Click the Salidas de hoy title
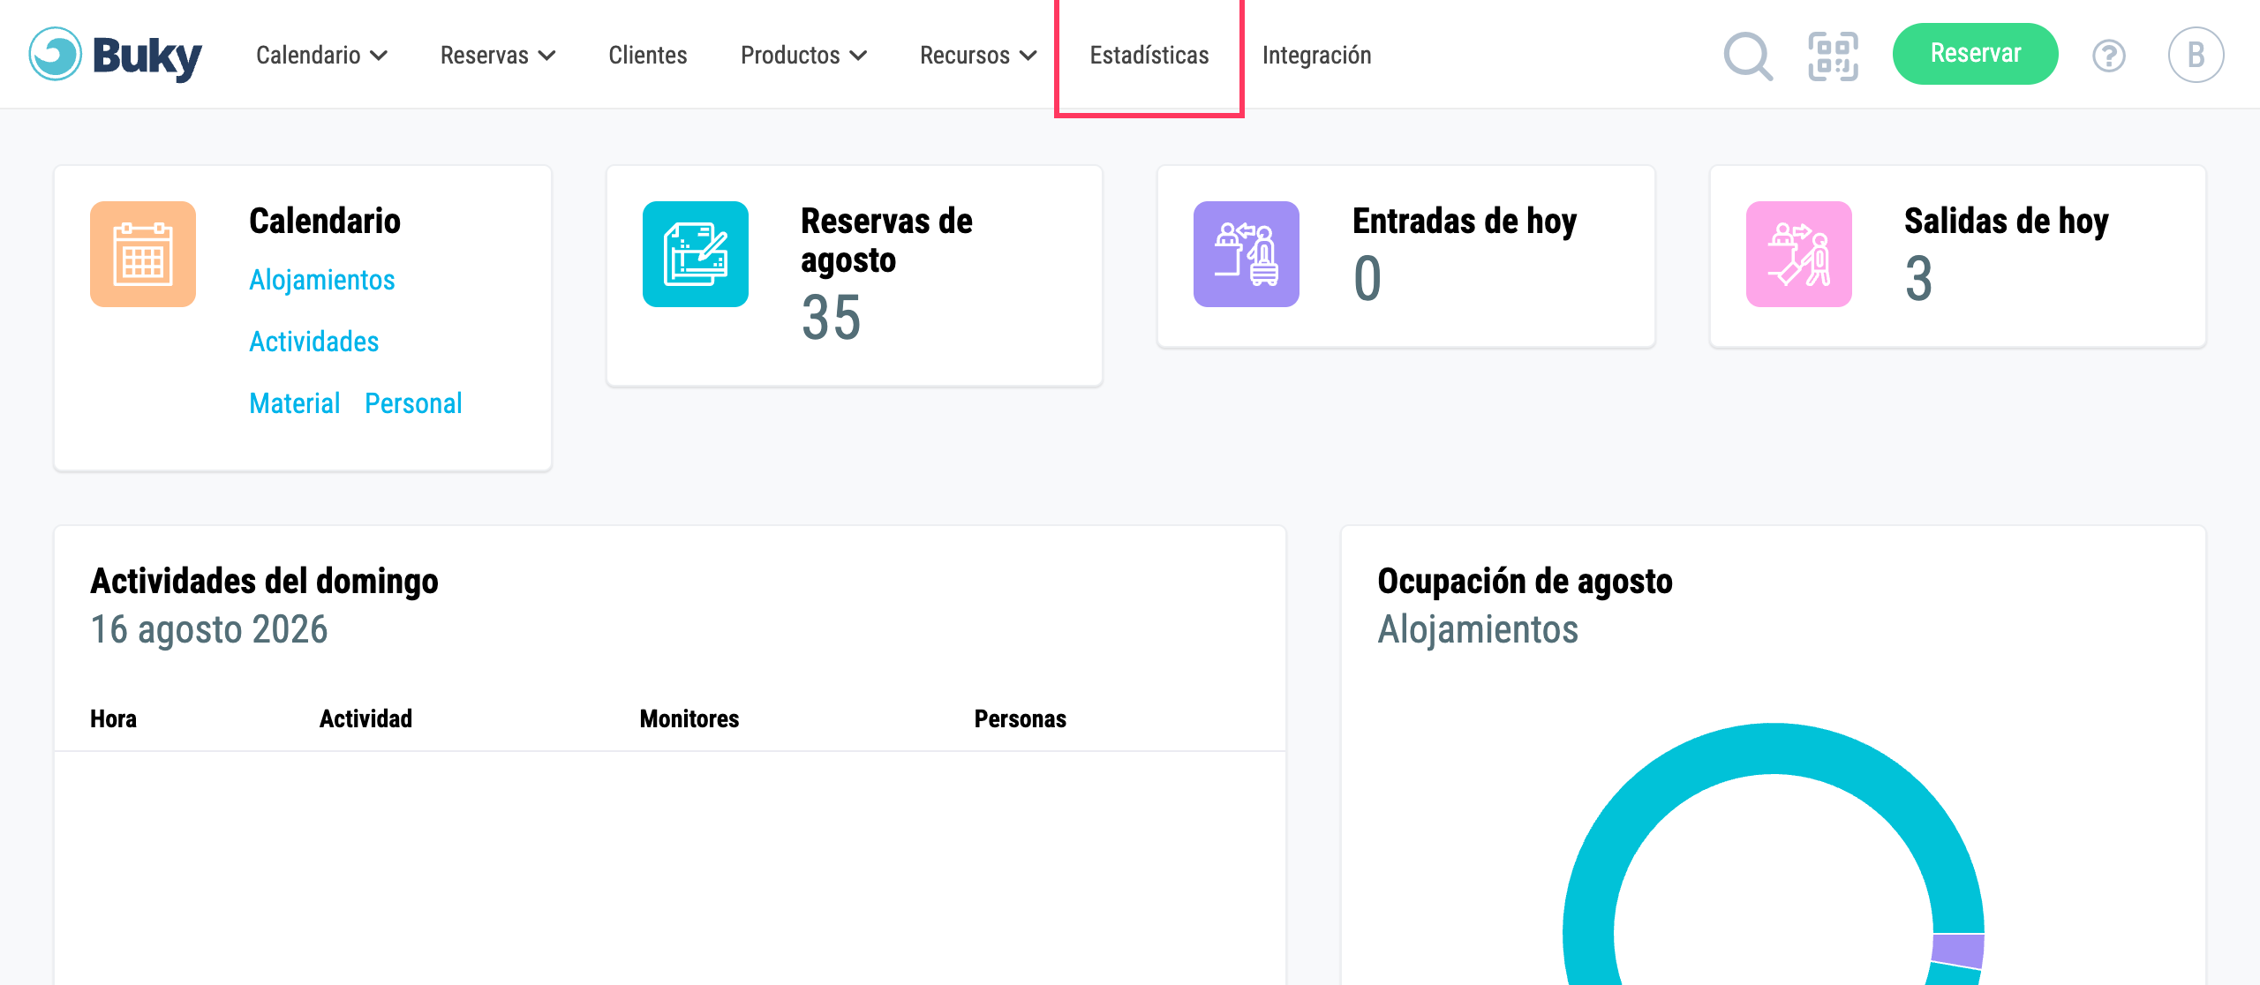The image size is (2260, 985). pyautogui.click(x=2006, y=221)
